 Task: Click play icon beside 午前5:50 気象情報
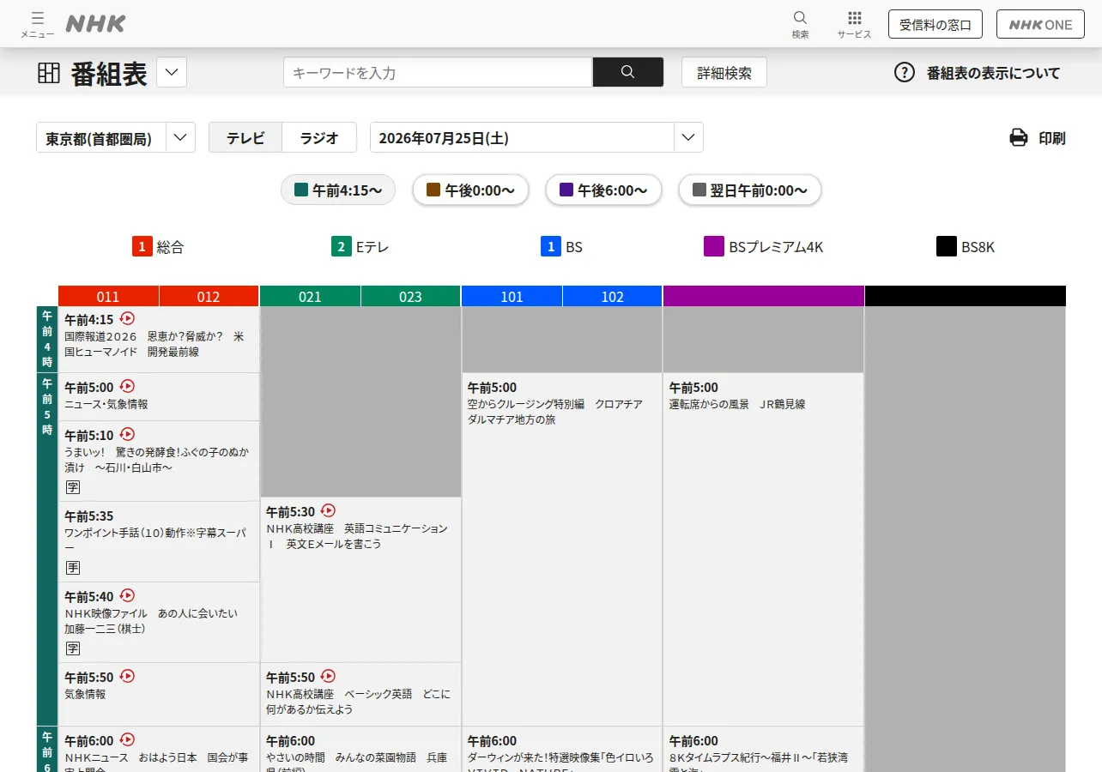point(127,676)
